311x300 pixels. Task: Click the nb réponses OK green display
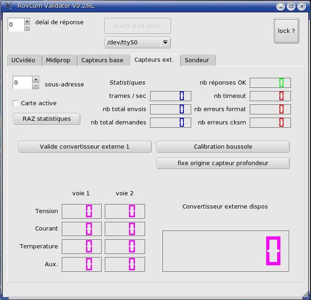pos(270,83)
